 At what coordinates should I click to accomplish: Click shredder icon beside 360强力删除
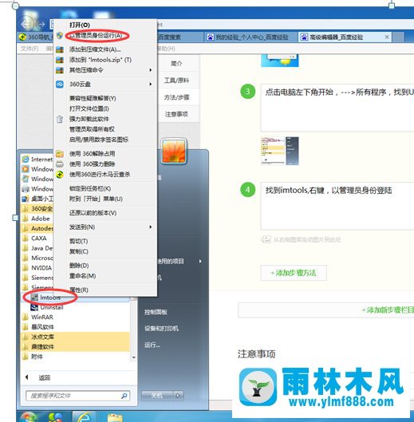(60, 164)
